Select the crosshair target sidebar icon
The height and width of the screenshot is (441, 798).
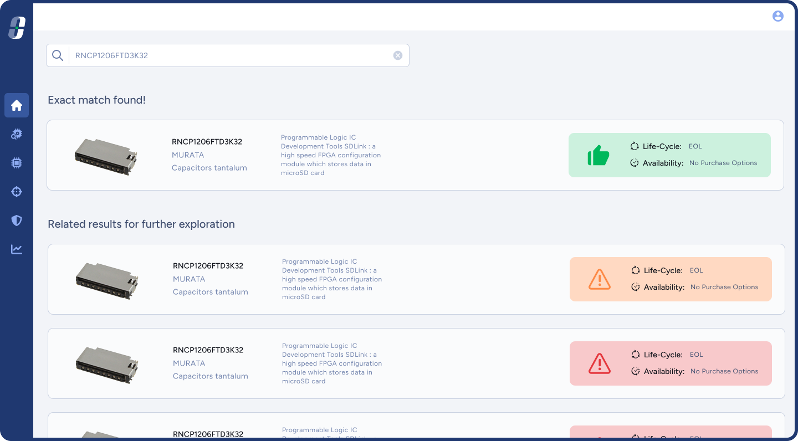17,192
